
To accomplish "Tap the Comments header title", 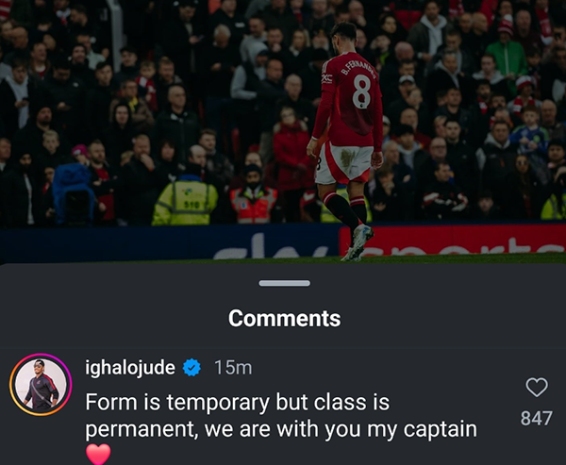I will point(285,318).
